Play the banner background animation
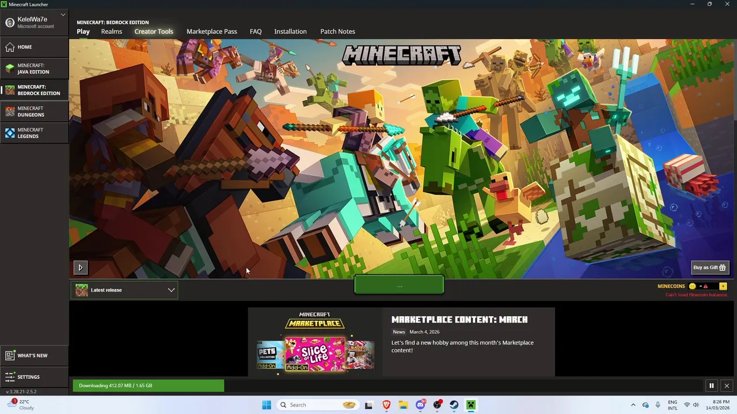The width and height of the screenshot is (737, 414). tap(80, 267)
